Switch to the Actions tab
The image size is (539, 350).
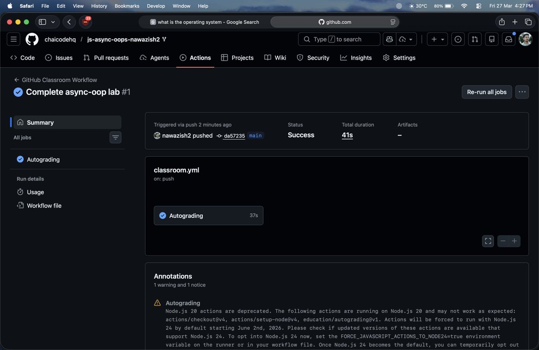coord(195,58)
